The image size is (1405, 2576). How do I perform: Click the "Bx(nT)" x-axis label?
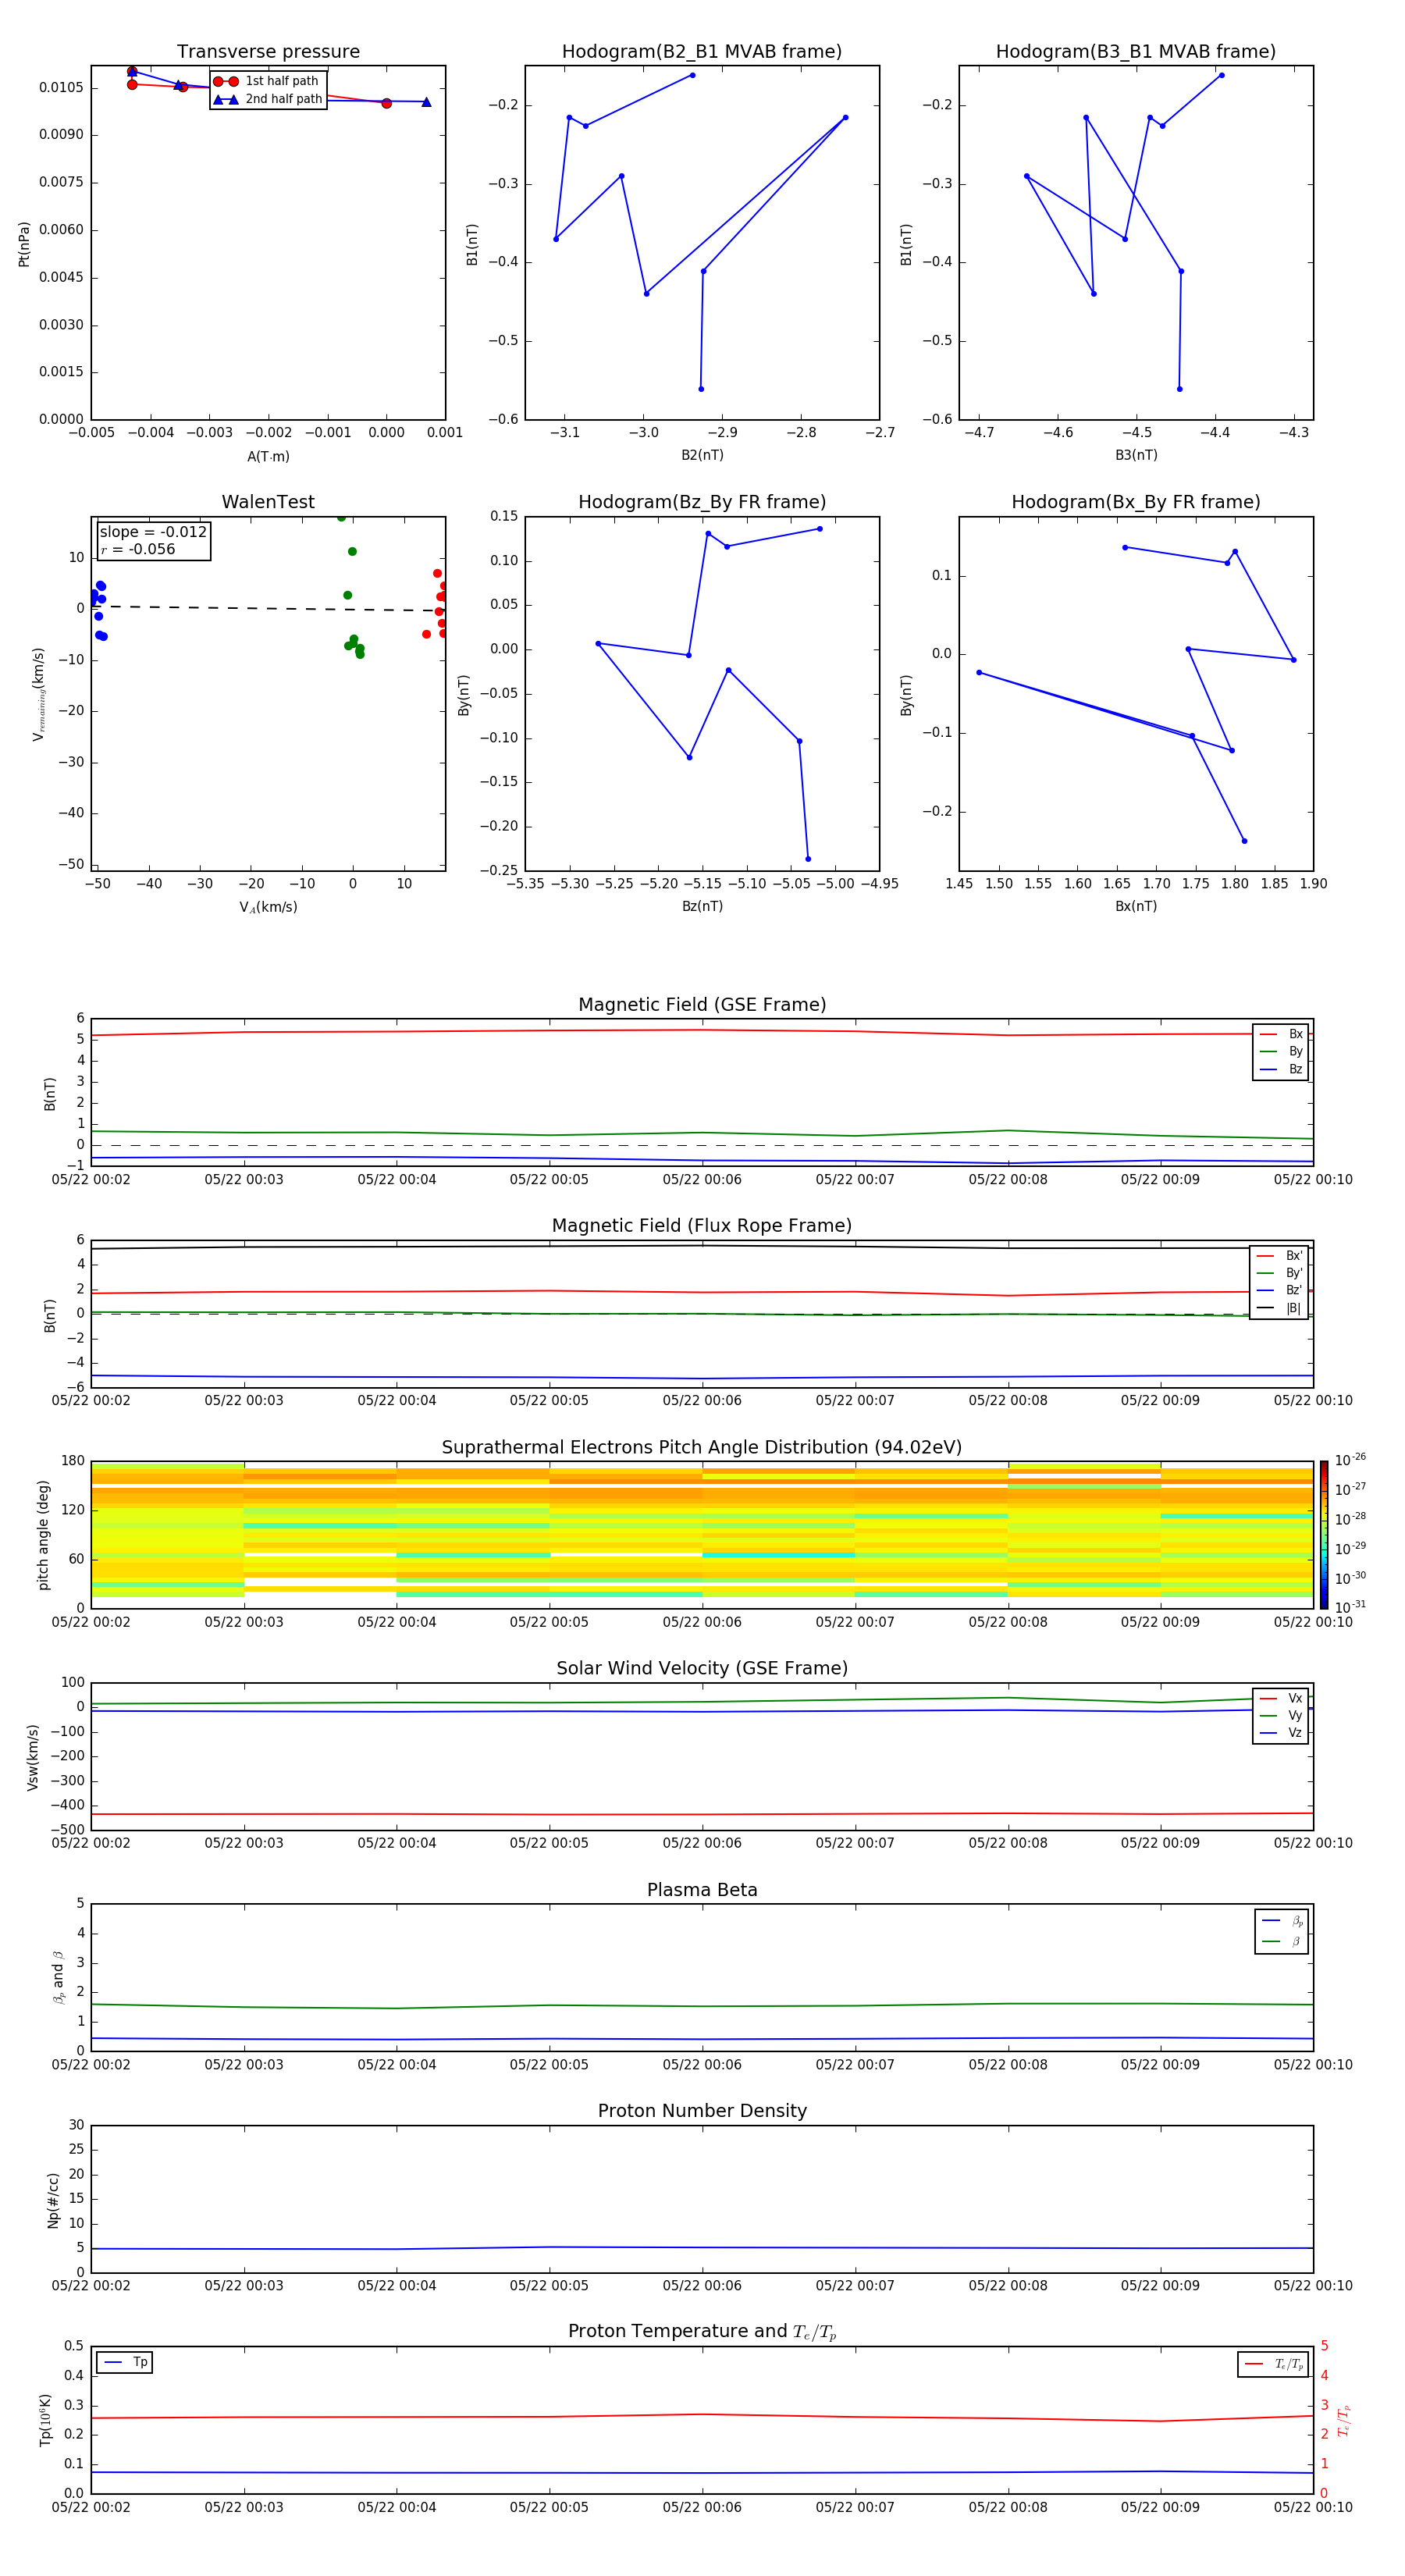click(1136, 906)
